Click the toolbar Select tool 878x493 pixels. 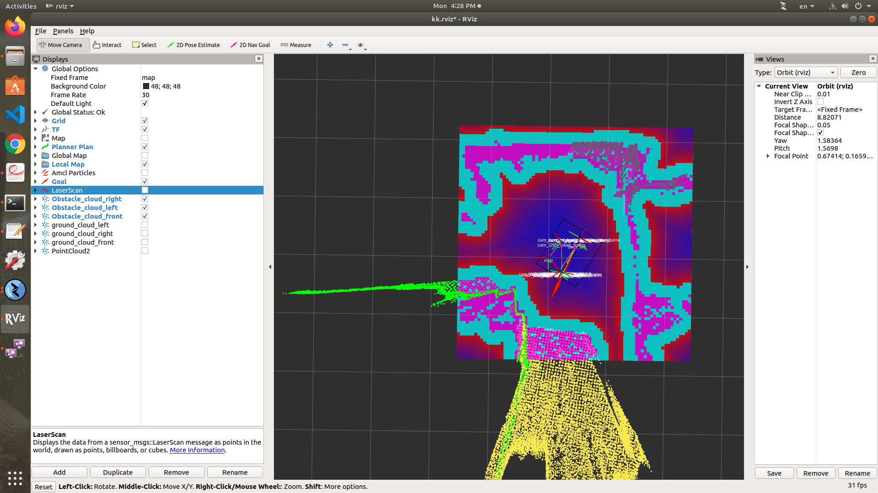[145, 45]
